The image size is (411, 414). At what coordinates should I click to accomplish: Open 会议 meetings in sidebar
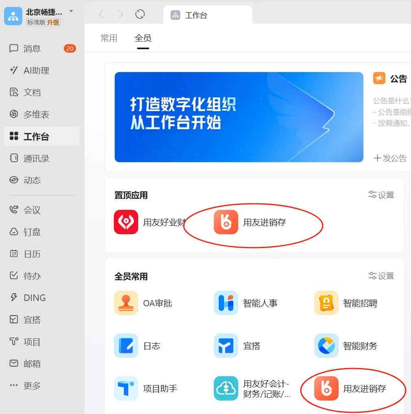(42, 210)
